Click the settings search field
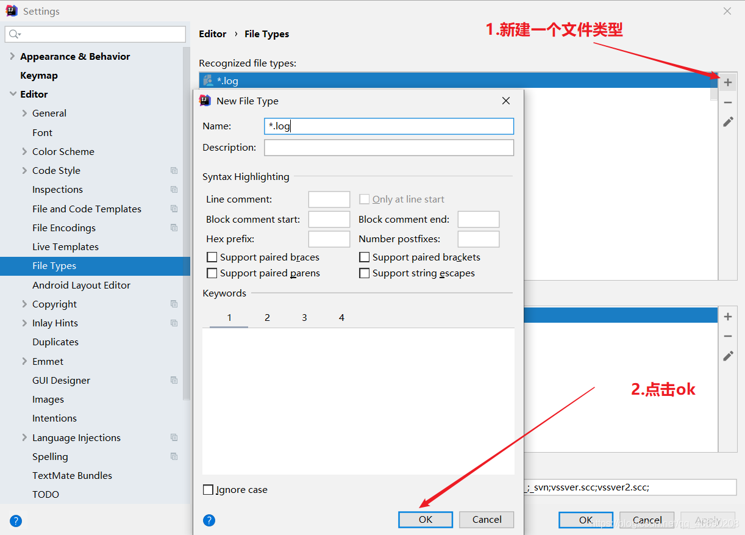The width and height of the screenshot is (745, 535). tap(94, 34)
